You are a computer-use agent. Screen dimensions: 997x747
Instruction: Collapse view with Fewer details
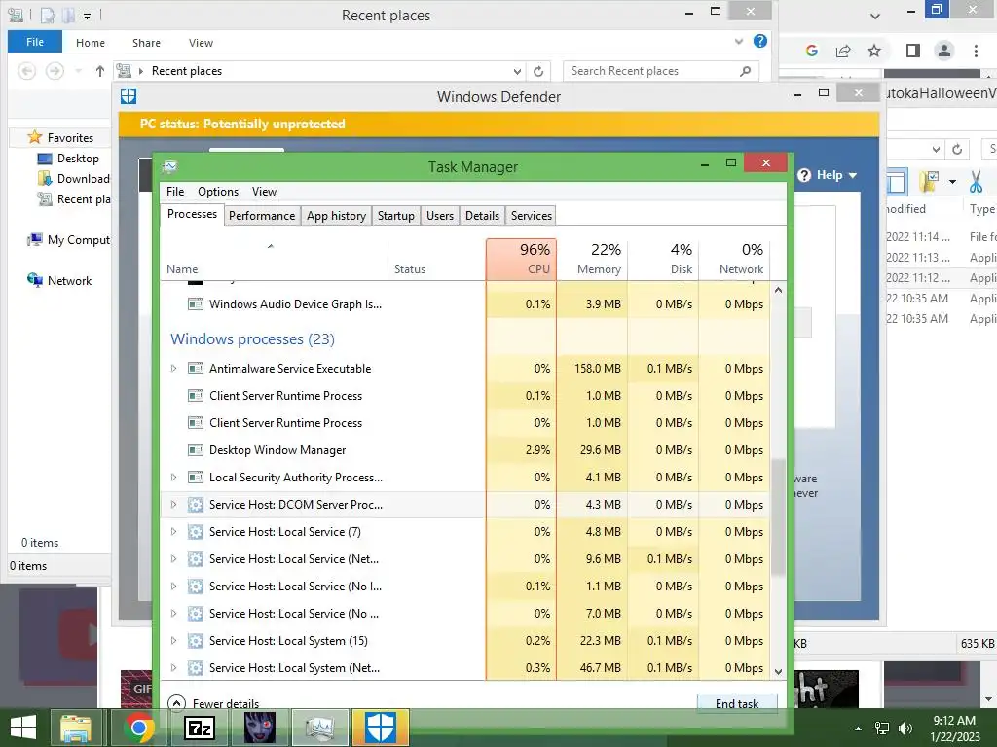(x=213, y=703)
